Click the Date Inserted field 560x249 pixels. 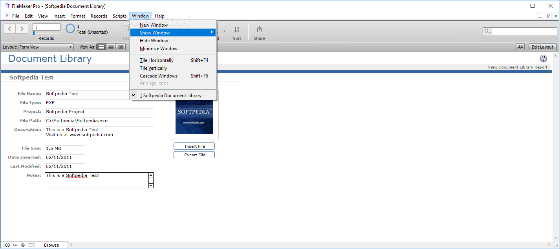65,157
